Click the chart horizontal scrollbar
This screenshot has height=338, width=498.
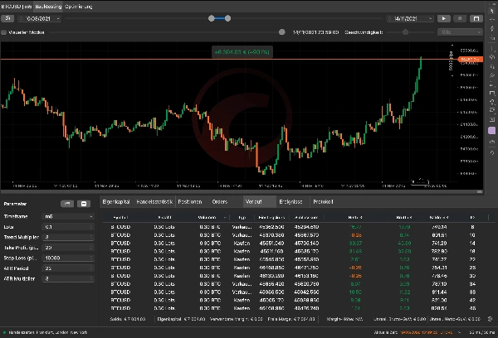click(242, 191)
